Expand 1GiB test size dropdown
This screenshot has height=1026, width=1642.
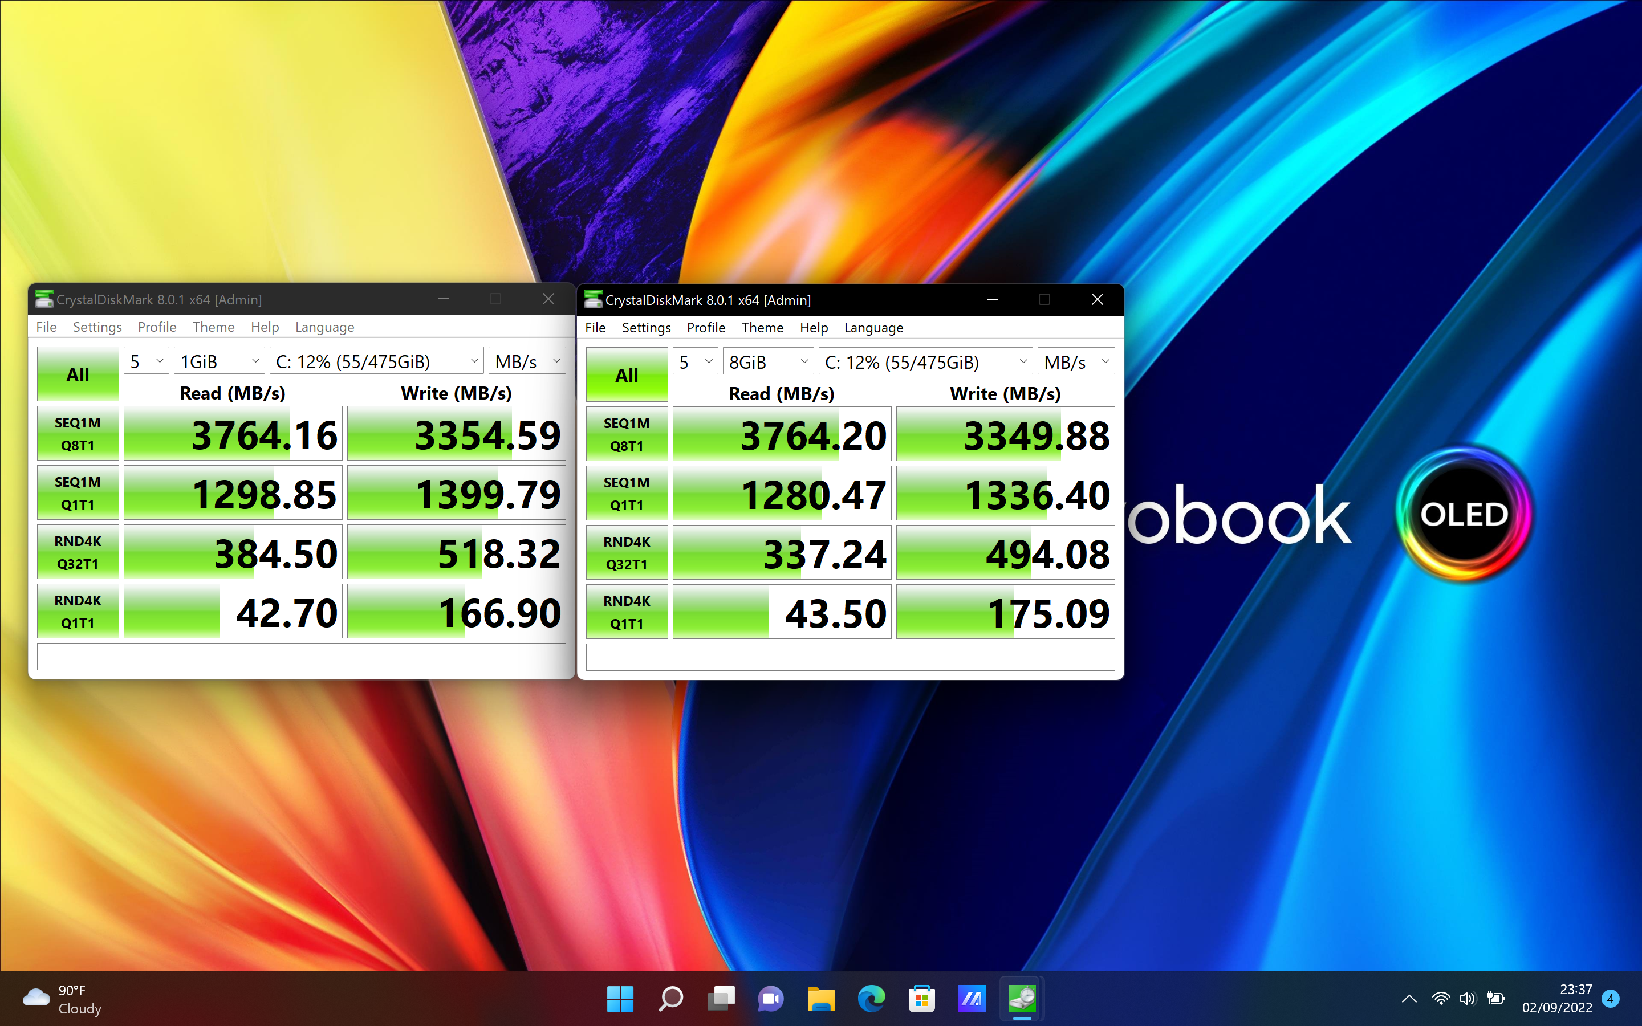(219, 362)
